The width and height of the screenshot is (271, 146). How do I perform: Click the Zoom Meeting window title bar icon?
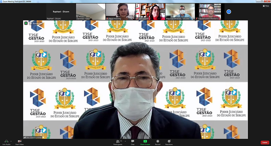tap(2, 1)
